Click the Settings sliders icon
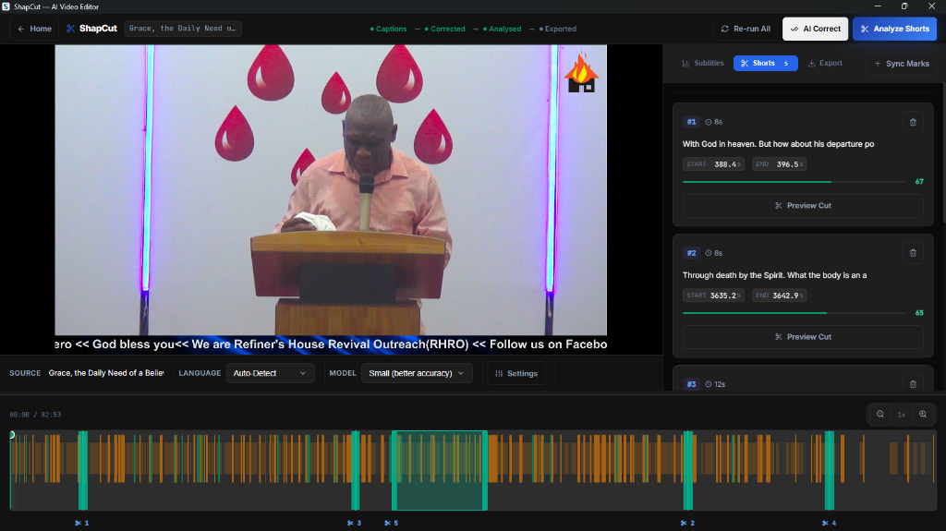 [x=499, y=373]
